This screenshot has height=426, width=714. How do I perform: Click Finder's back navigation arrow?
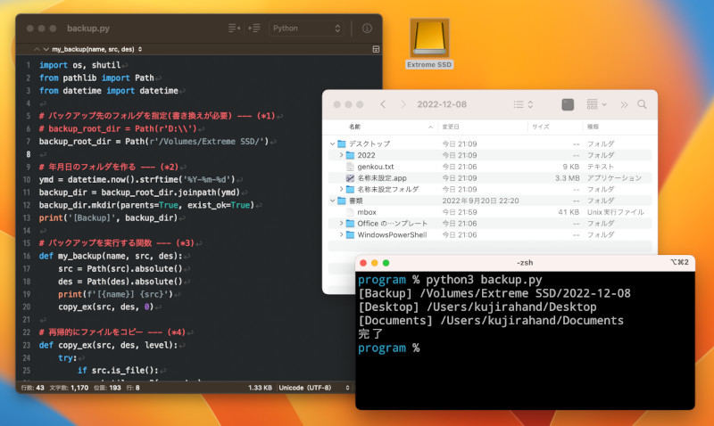coord(382,104)
